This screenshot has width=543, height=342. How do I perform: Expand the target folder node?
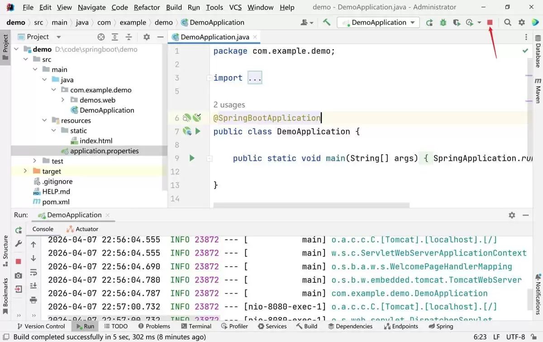25,171
